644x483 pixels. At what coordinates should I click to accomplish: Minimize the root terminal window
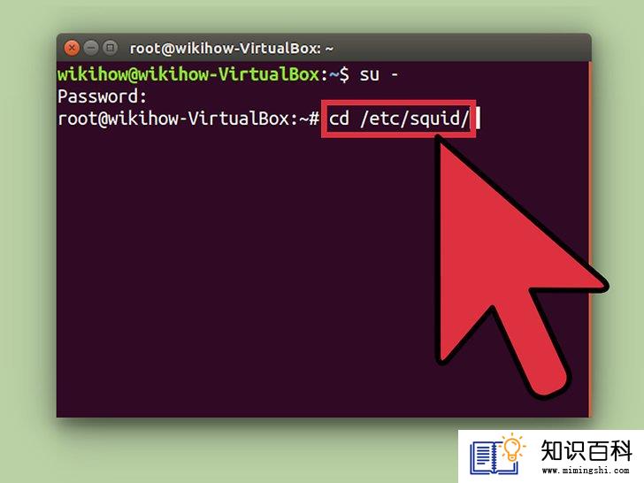pos(91,48)
